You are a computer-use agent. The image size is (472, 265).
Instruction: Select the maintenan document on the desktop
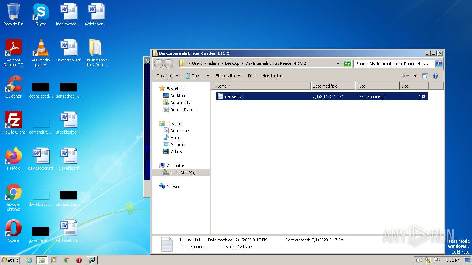(96, 15)
